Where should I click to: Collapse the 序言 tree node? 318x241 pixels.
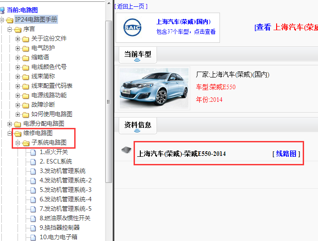[x=9, y=29]
